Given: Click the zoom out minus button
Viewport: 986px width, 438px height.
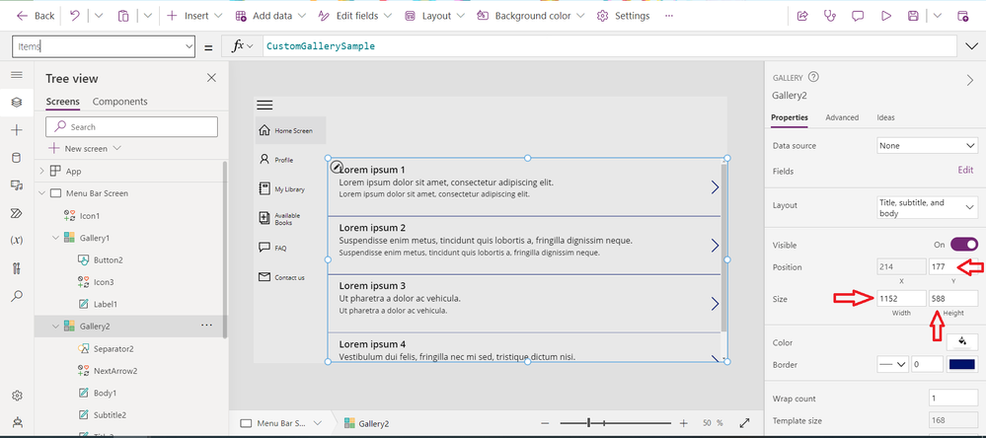Looking at the screenshot, I should point(545,423).
